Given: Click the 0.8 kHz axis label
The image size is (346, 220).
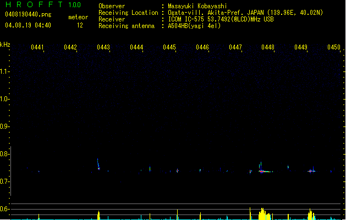Looking at the screenshot, I should tap(4, 154).
